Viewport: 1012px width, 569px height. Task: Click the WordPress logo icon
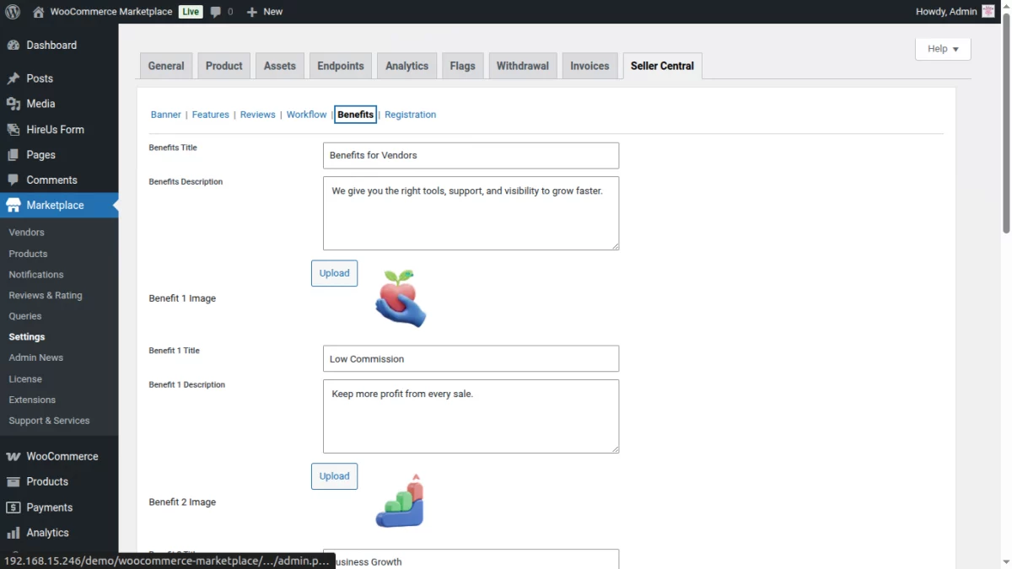coord(13,12)
